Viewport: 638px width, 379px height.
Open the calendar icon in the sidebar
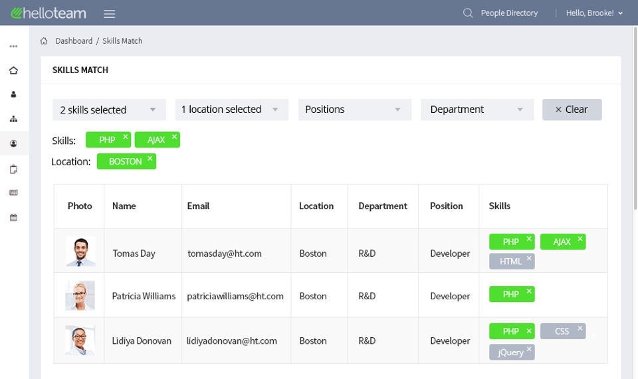point(13,218)
